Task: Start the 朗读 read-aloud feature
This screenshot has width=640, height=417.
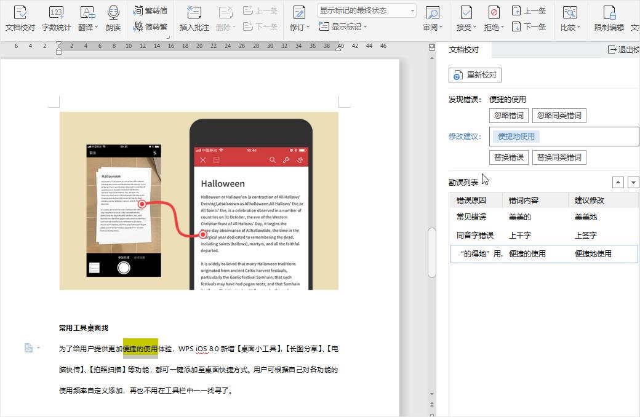Action: pyautogui.click(x=113, y=17)
